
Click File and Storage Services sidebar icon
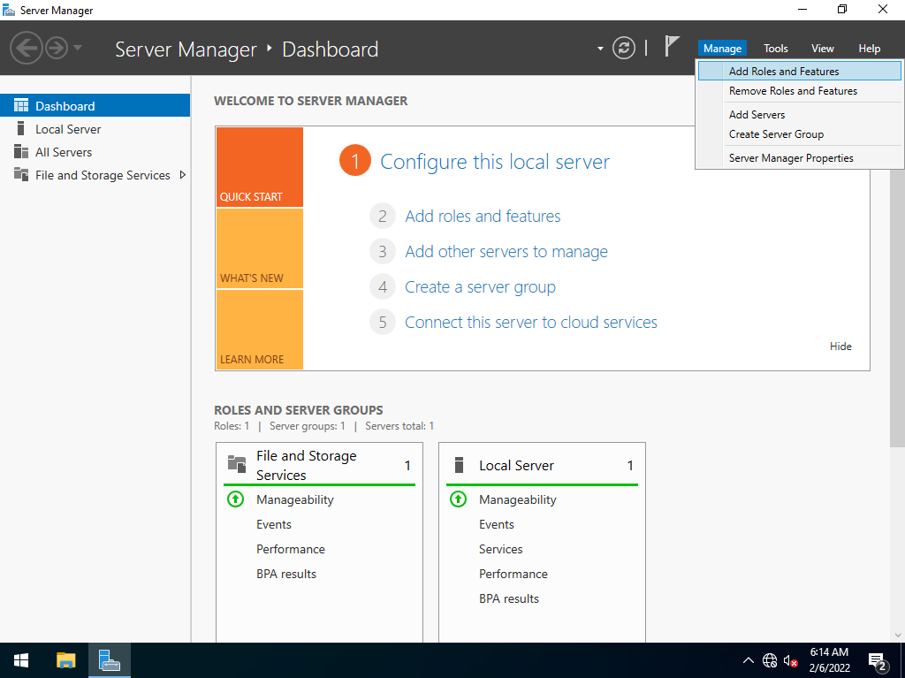coord(21,174)
